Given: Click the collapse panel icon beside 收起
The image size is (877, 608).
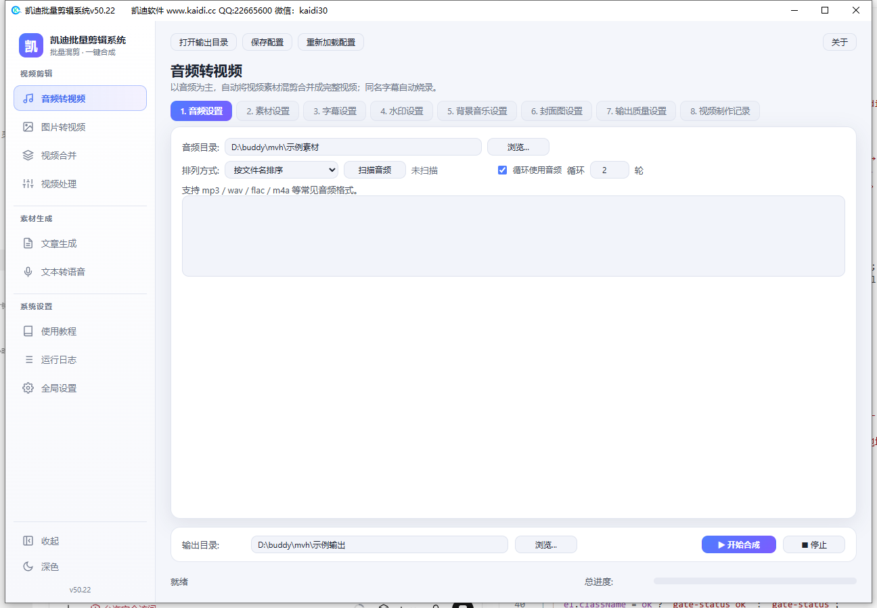Looking at the screenshot, I should pyautogui.click(x=28, y=540).
